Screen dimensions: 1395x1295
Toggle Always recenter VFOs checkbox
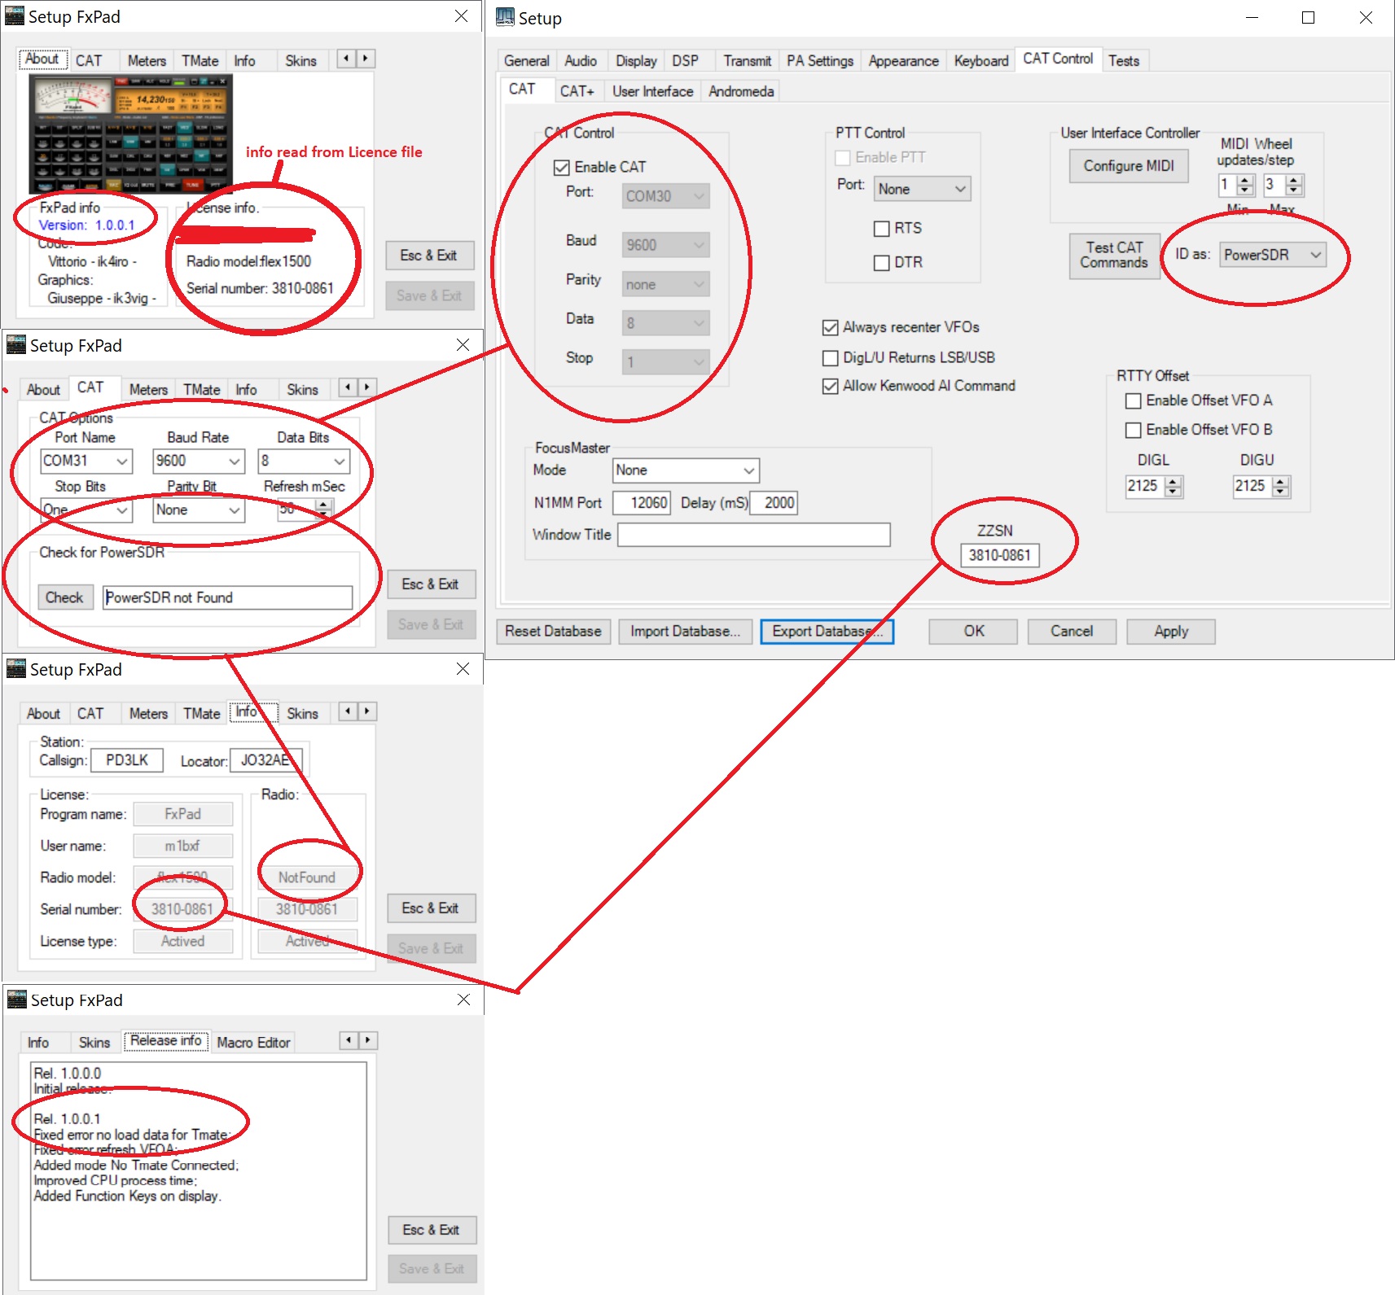tap(830, 327)
